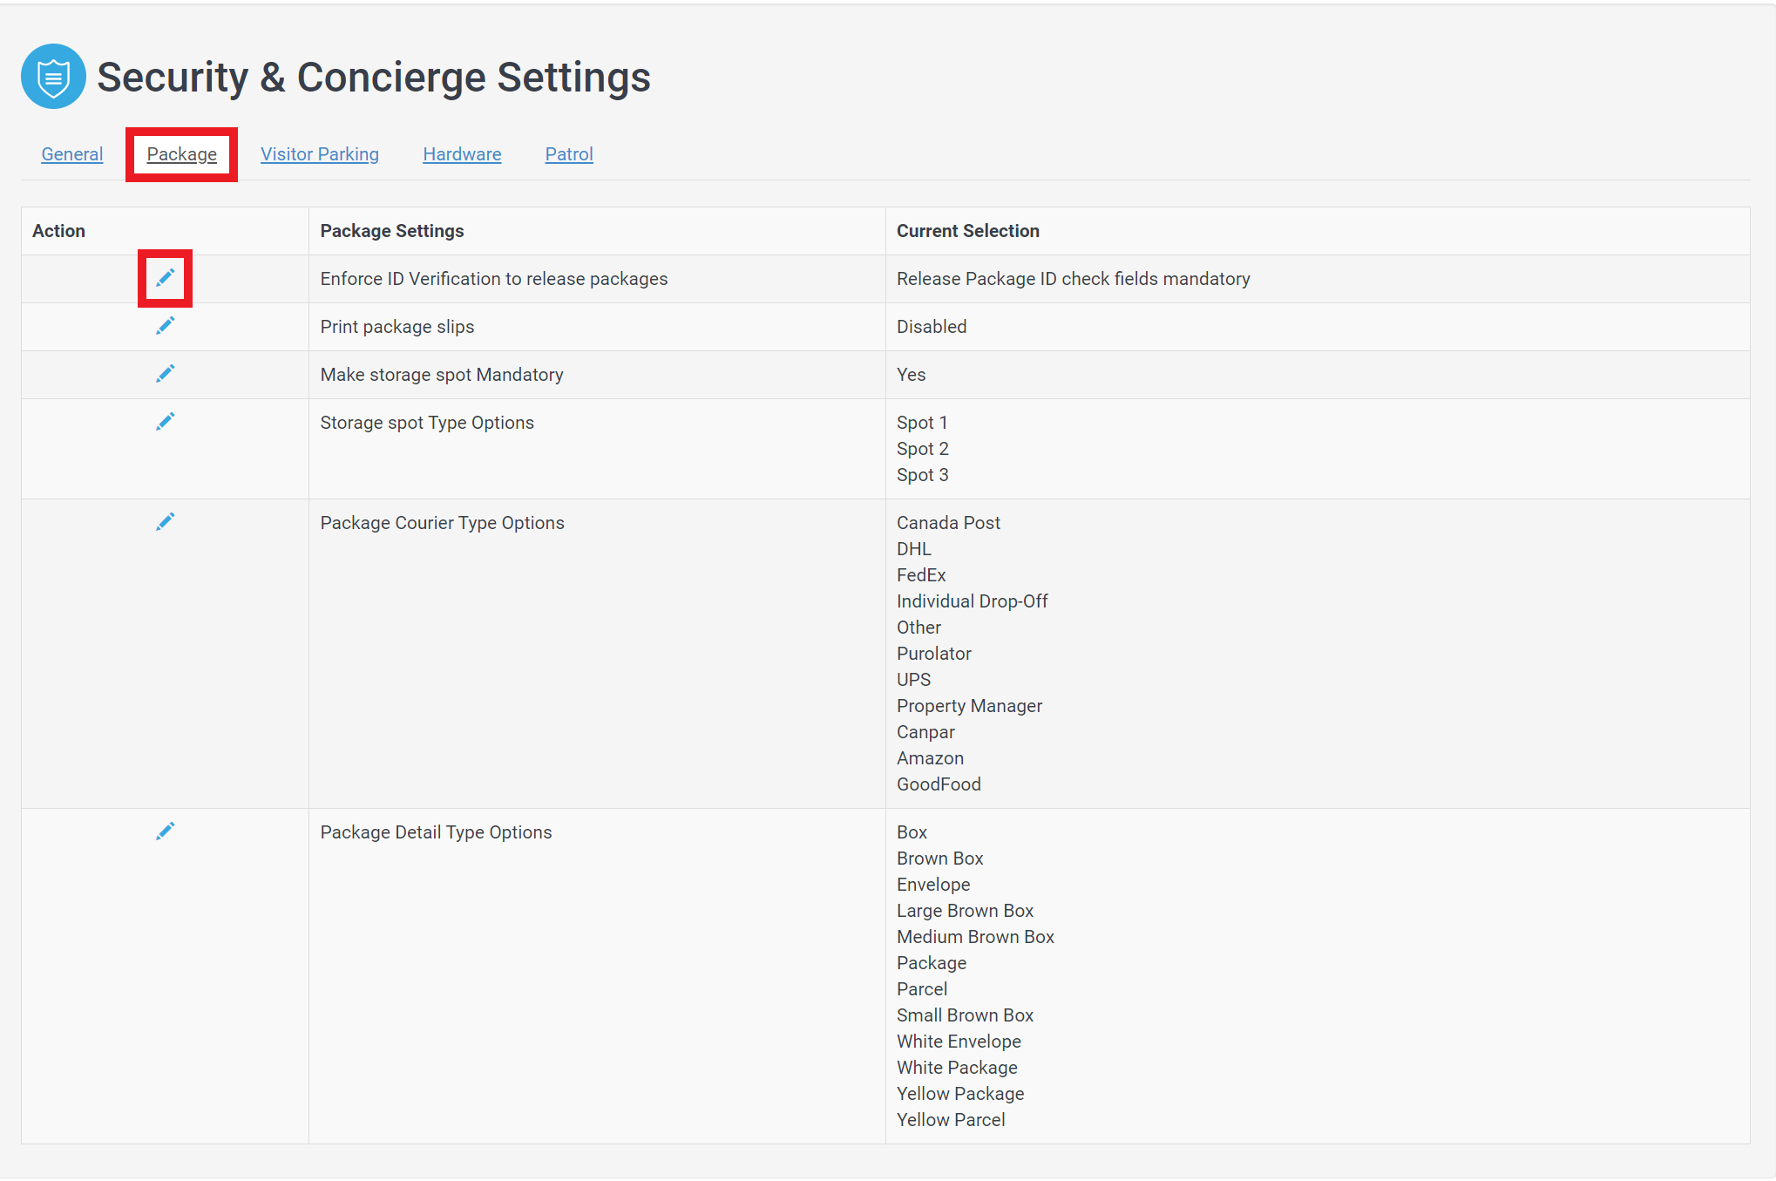Click the blue shield security icon
This screenshot has height=1181, width=1776.
[53, 77]
